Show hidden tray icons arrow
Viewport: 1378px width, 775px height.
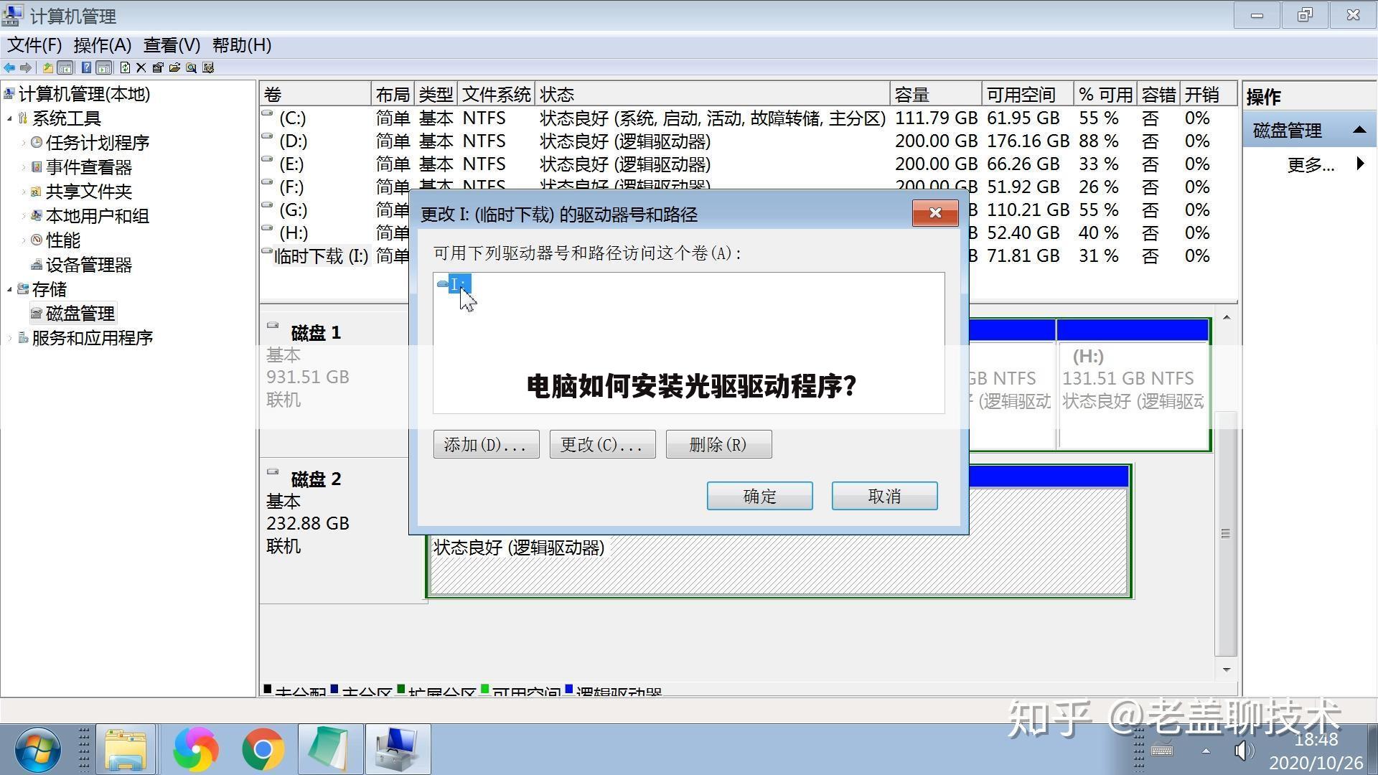[1206, 751]
